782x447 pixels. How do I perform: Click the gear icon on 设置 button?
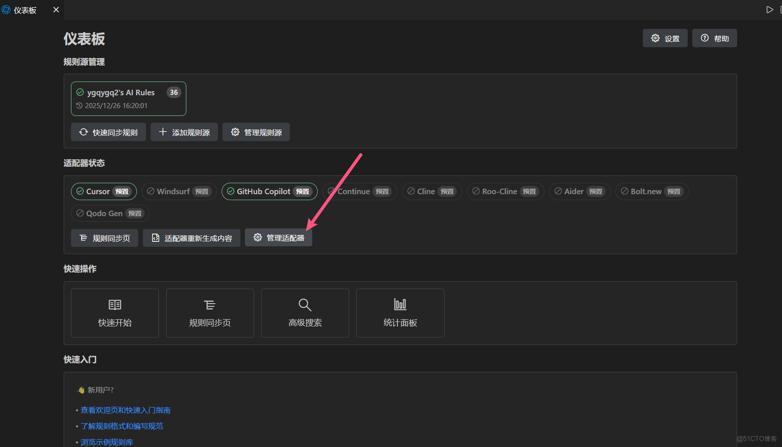(x=656, y=38)
